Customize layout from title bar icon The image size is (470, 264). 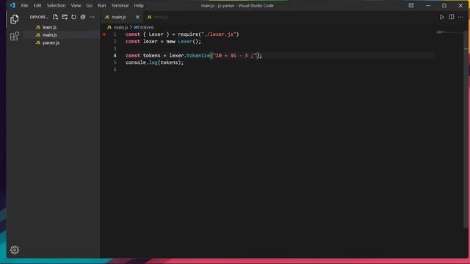point(411,5)
